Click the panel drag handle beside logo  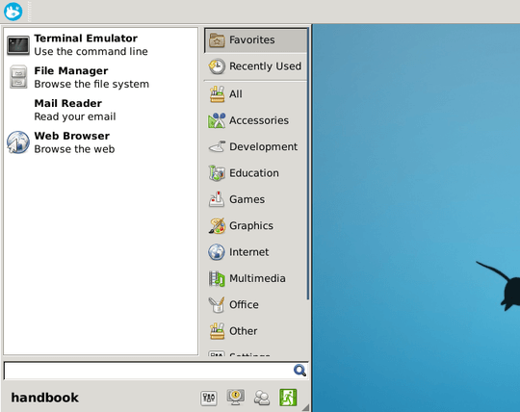pyautogui.click(x=29, y=12)
